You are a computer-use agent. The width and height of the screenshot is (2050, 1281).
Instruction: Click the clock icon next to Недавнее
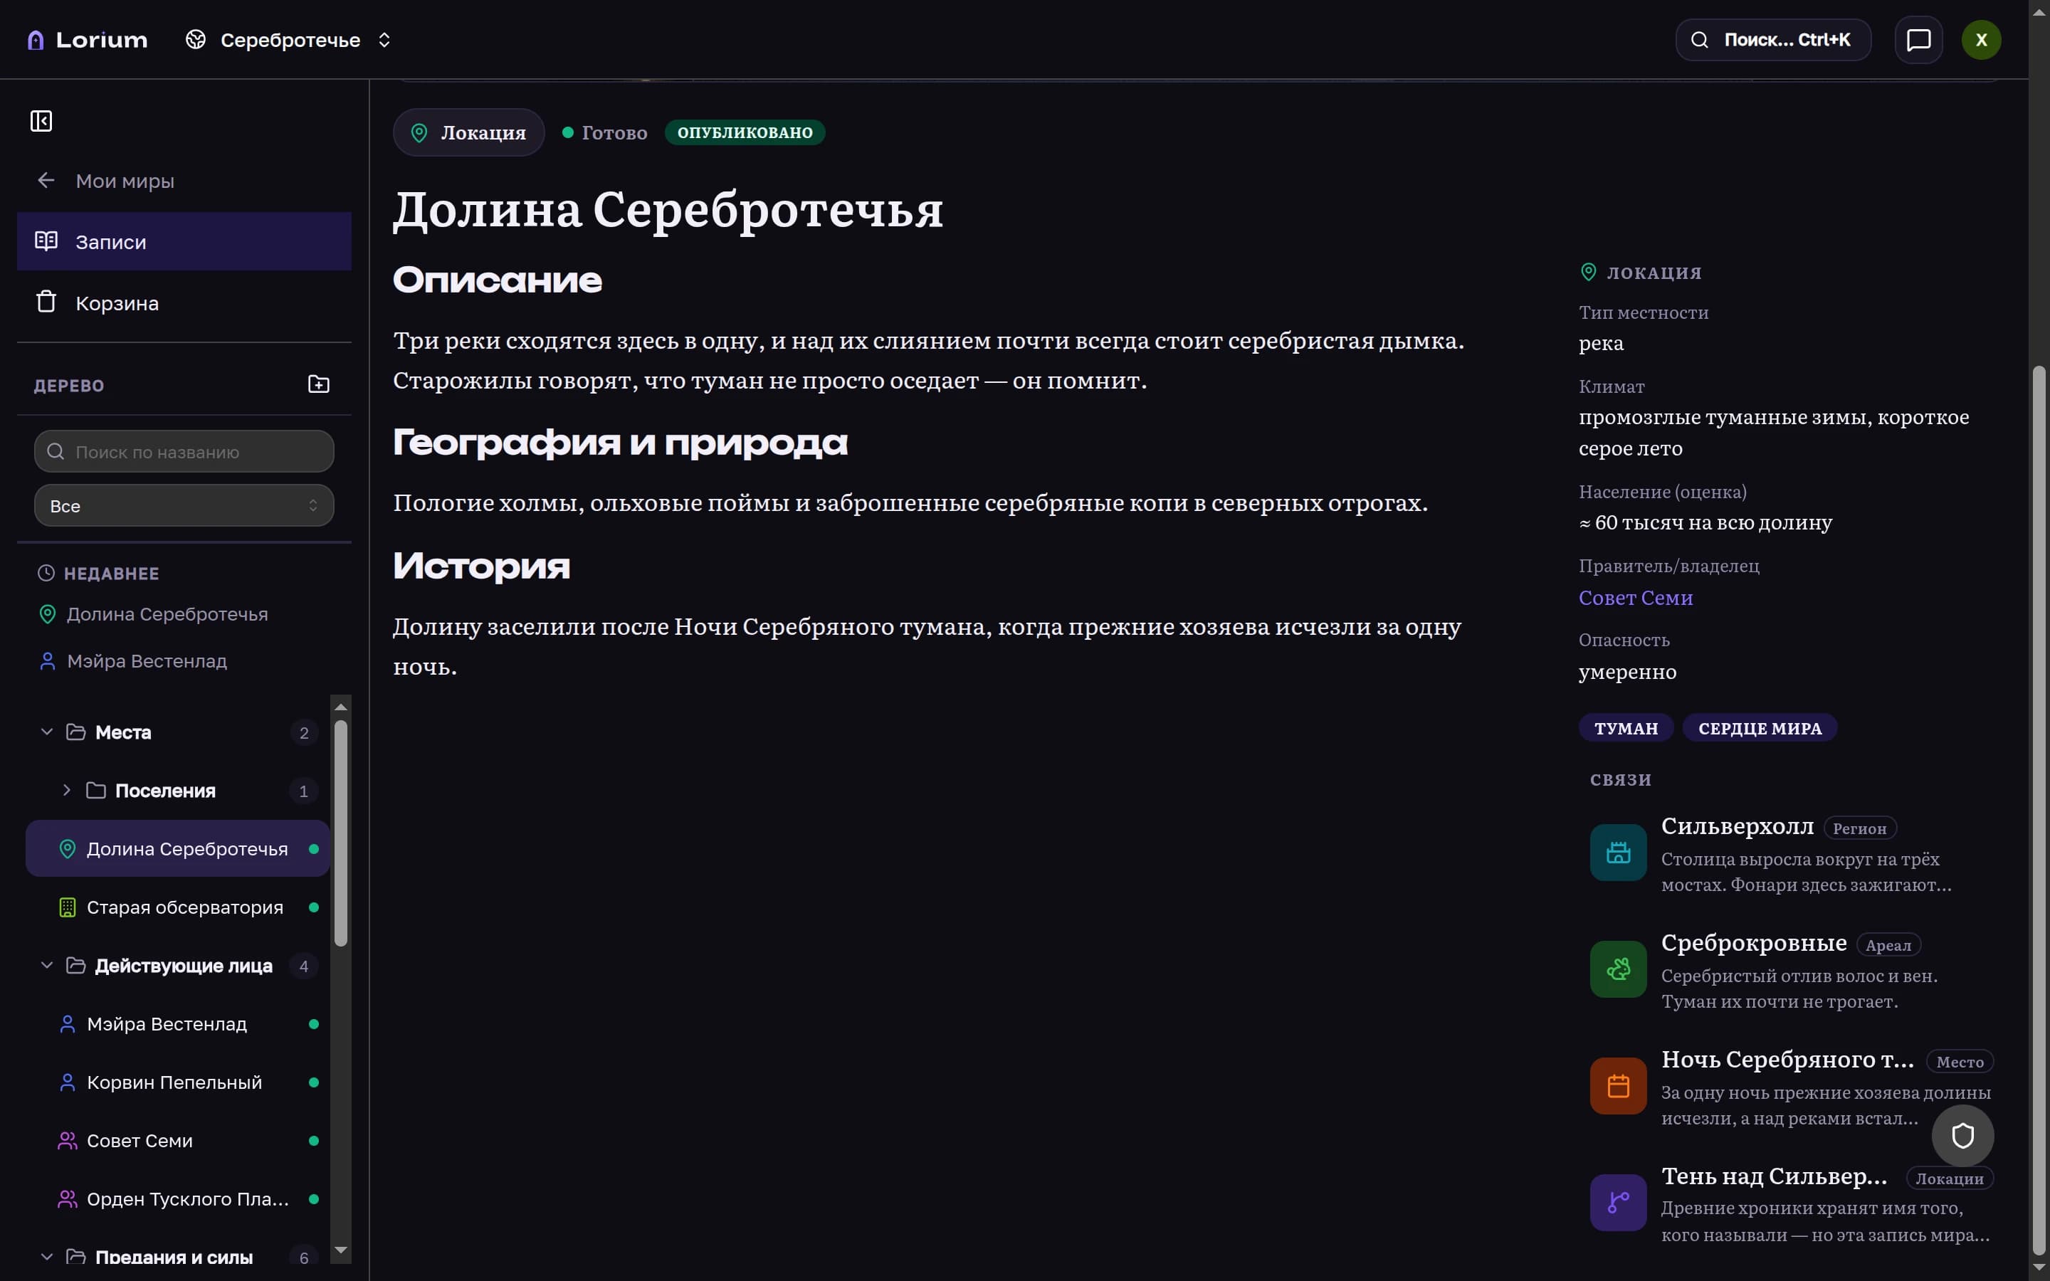46,574
